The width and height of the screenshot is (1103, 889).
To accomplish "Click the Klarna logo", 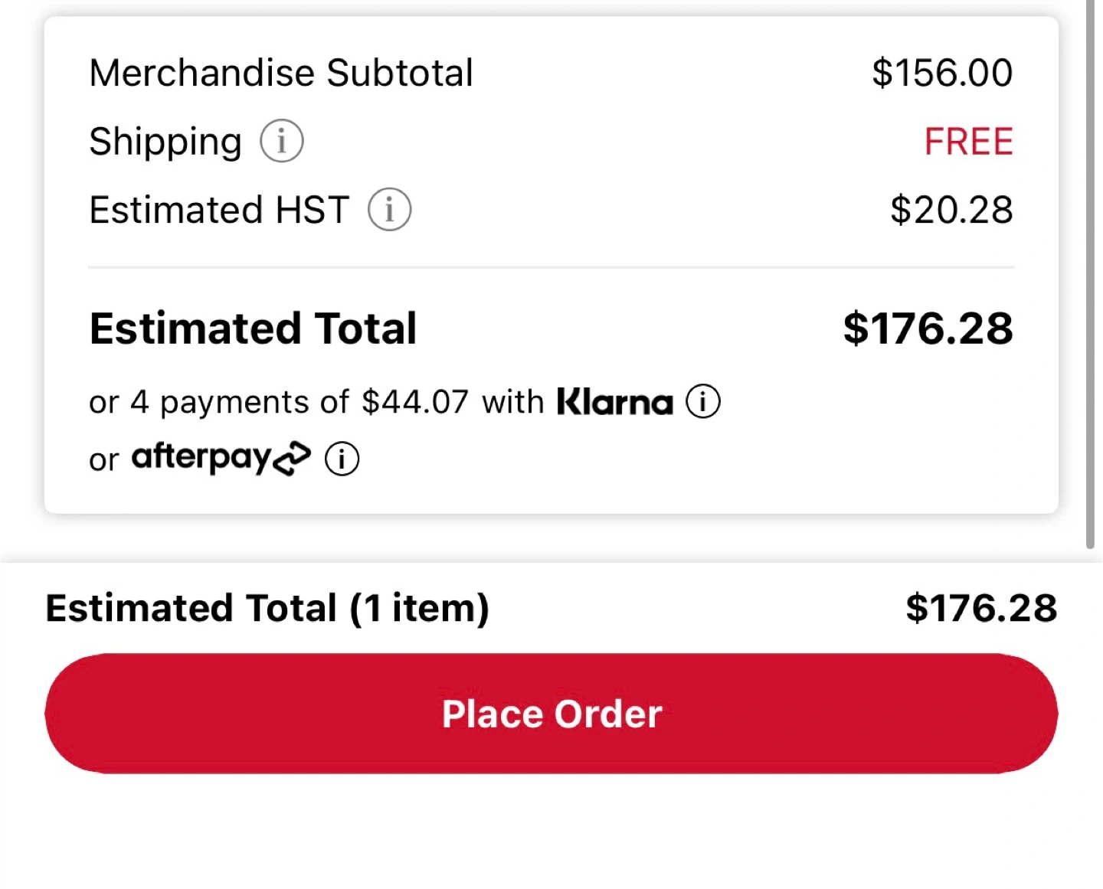I will point(614,401).
